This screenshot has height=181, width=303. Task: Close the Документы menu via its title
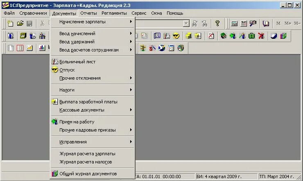(x=64, y=13)
